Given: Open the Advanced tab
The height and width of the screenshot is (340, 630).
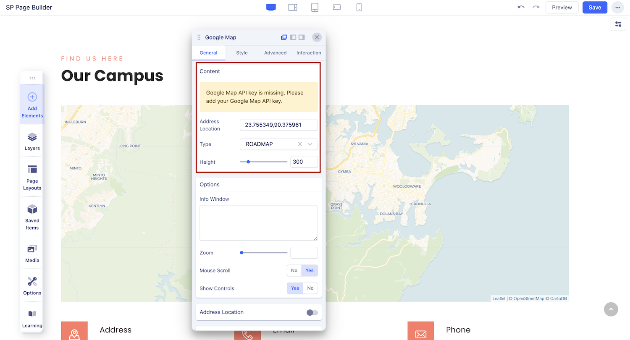Looking at the screenshot, I should tap(275, 53).
